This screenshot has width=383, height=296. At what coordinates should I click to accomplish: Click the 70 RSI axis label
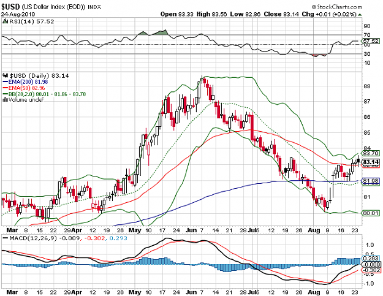tap(367, 35)
